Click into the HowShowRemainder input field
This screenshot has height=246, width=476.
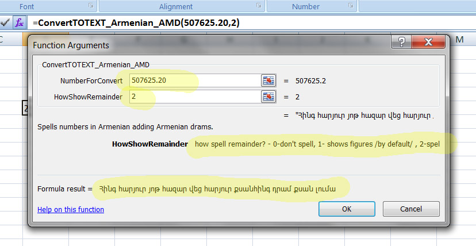click(193, 97)
